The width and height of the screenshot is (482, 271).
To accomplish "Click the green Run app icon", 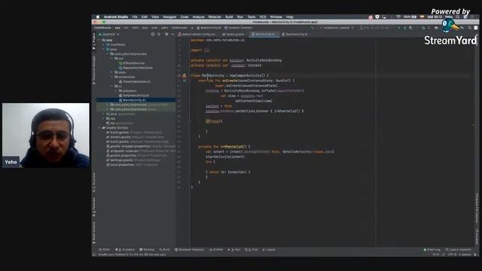I will click(x=399, y=28).
